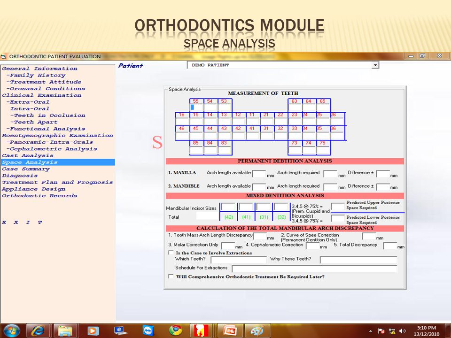This screenshot has height=338, width=451.
Task: Click the tooth 11 measurement field
Action: point(253,121)
